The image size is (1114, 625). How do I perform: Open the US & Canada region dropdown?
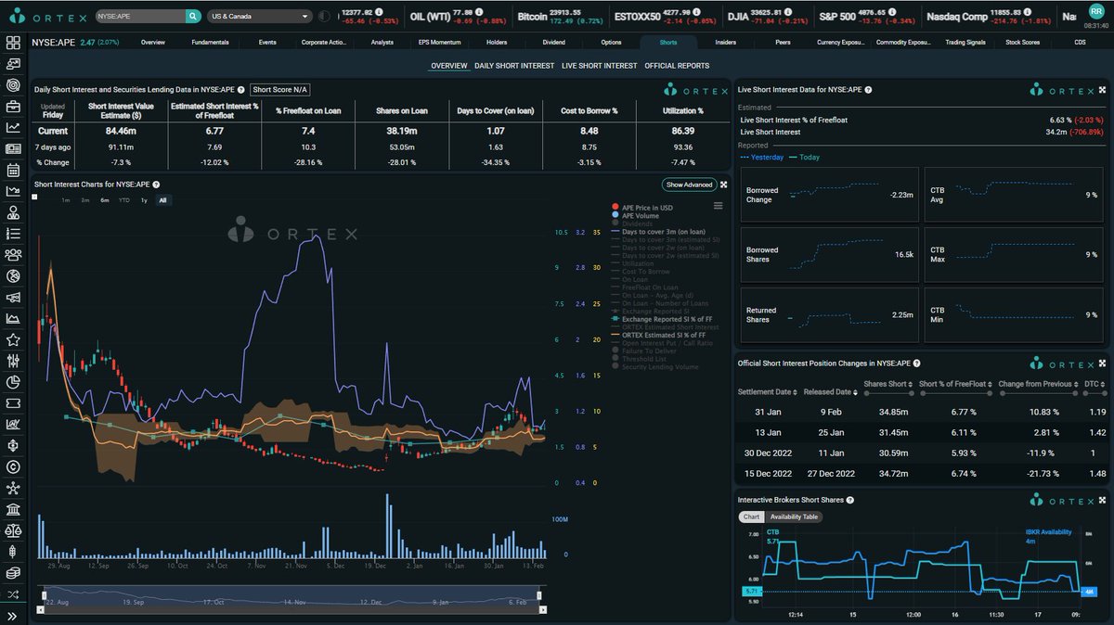point(260,16)
